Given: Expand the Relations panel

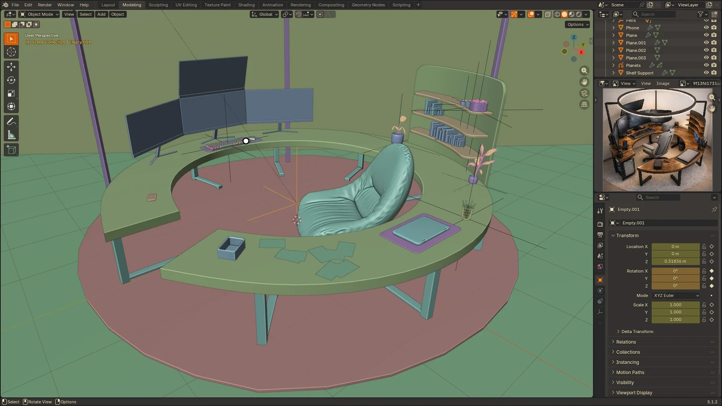Looking at the screenshot, I should click(626, 342).
